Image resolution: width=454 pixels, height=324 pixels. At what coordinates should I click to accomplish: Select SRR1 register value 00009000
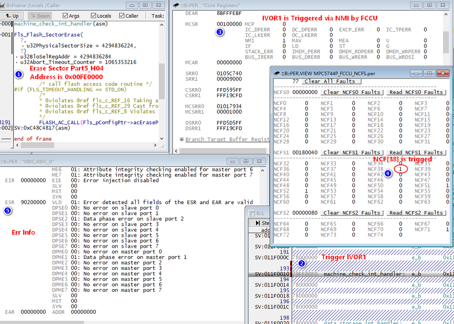click(x=229, y=79)
